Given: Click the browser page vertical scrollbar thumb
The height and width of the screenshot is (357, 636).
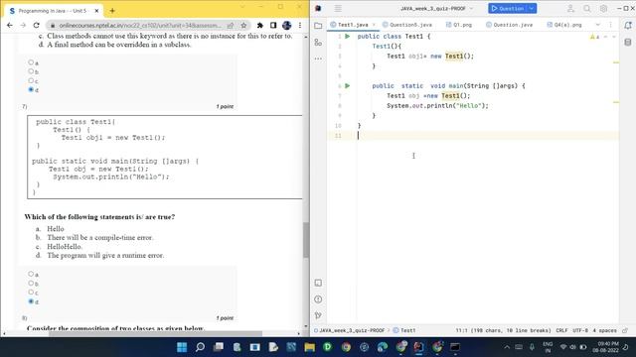Looking at the screenshot, I should click(x=306, y=240).
